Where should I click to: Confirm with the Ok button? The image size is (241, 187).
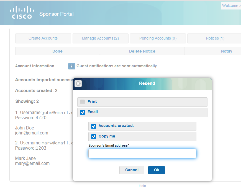[157, 170]
